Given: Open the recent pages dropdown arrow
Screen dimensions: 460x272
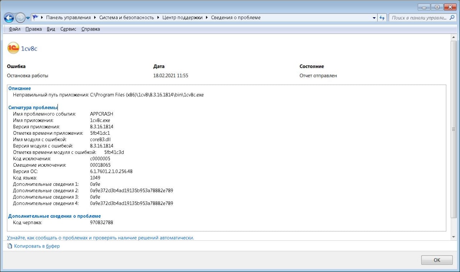Looking at the screenshot, I should point(28,18).
